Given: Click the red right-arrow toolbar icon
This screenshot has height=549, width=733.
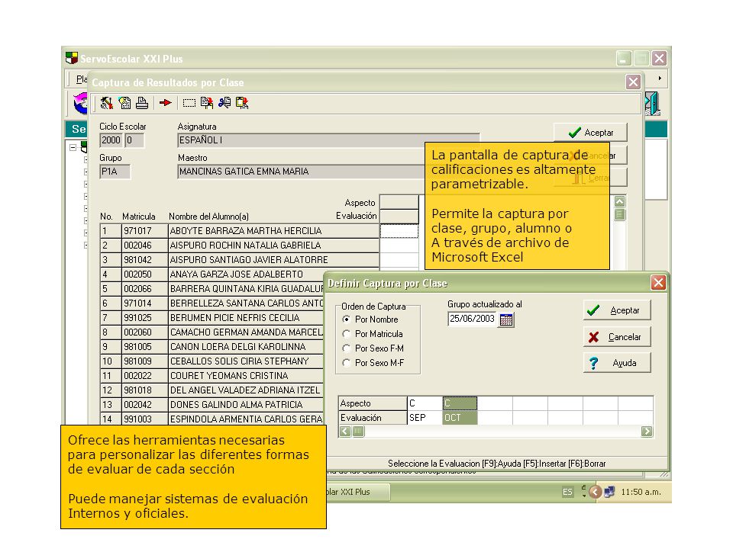Looking at the screenshot, I should click(x=166, y=103).
